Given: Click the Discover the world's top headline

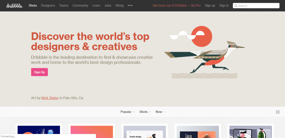Looking at the screenshot, I should 90,41.
